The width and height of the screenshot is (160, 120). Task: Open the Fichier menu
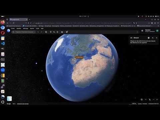pyautogui.click(x=13, y=29)
